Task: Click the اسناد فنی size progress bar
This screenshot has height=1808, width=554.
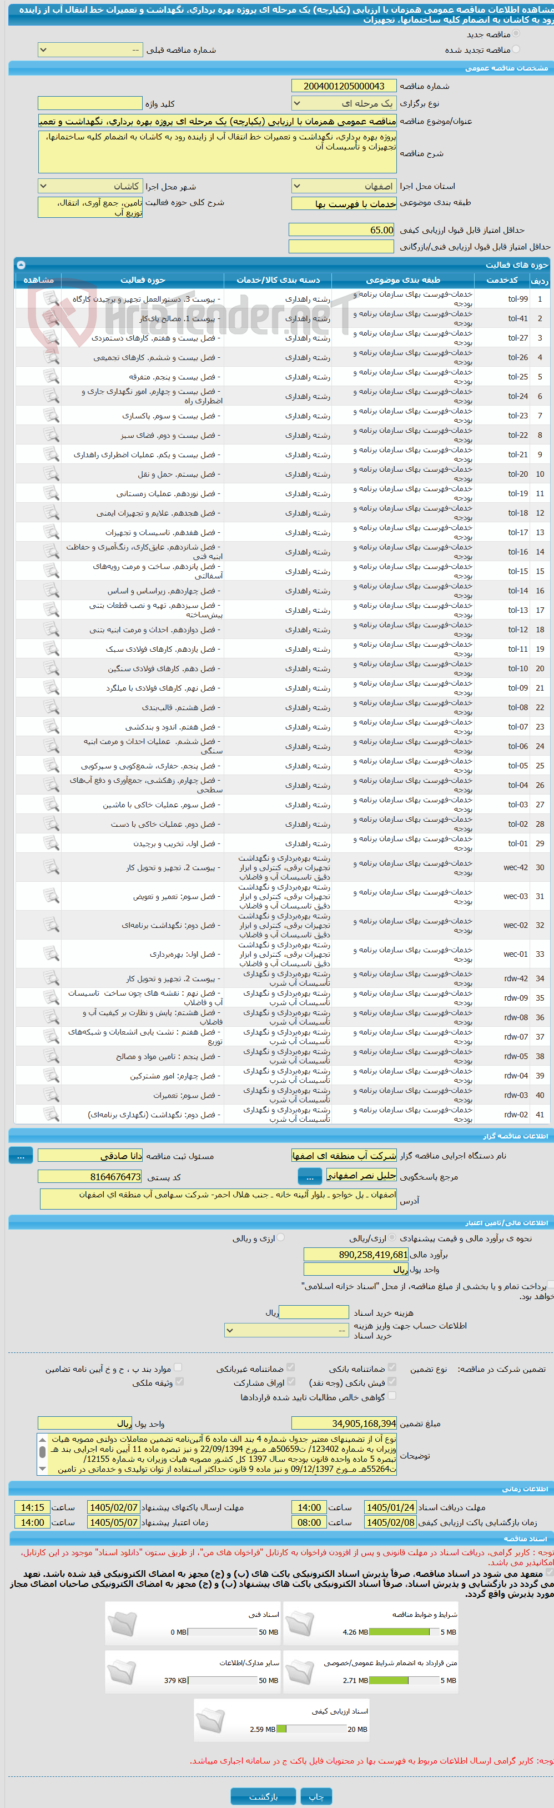Action: pyautogui.click(x=222, y=1632)
